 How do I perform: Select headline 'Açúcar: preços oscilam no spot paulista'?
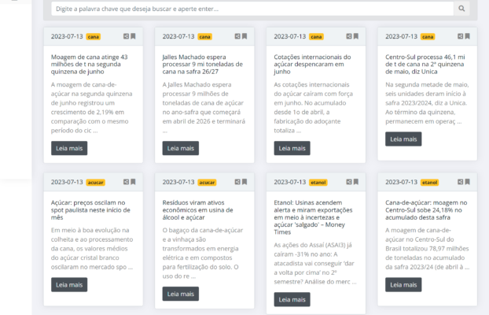point(90,209)
